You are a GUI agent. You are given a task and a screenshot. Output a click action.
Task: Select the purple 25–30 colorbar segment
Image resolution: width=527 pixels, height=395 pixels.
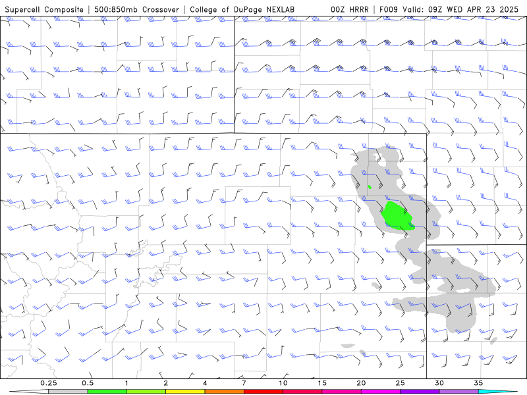pyautogui.click(x=420, y=392)
